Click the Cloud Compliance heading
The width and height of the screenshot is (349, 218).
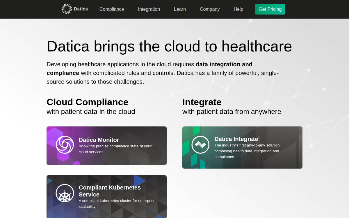[x=87, y=102]
